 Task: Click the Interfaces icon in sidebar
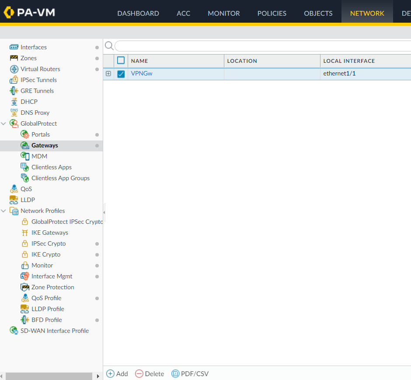click(14, 47)
